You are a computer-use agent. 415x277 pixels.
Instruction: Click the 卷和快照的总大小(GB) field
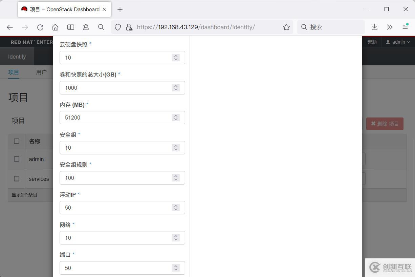tap(122, 88)
